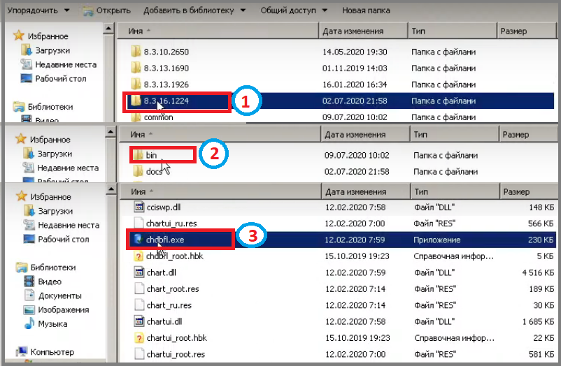Click the Открыть toolbar button

coord(106,10)
